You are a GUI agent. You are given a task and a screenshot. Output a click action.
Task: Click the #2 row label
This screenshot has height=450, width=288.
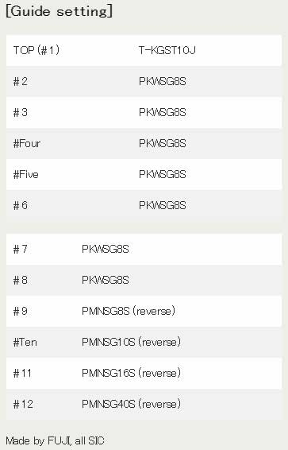click(x=21, y=82)
